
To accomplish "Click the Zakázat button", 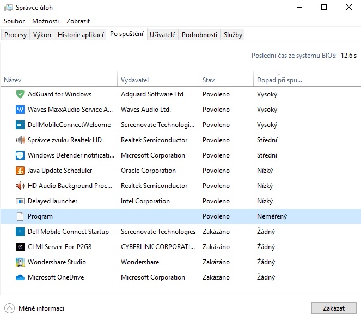I will click(x=334, y=308).
